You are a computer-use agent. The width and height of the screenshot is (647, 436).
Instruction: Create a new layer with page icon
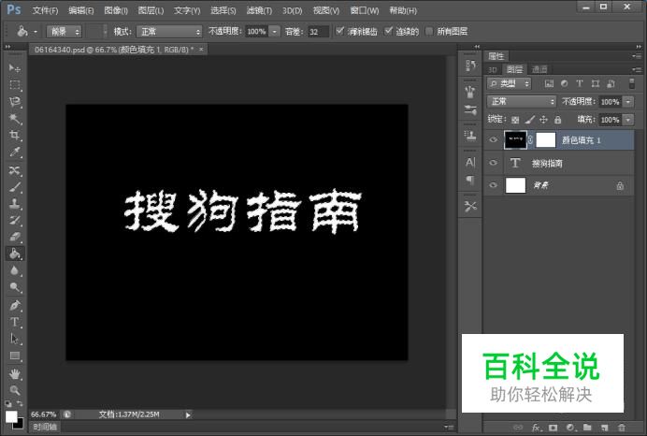click(x=605, y=428)
